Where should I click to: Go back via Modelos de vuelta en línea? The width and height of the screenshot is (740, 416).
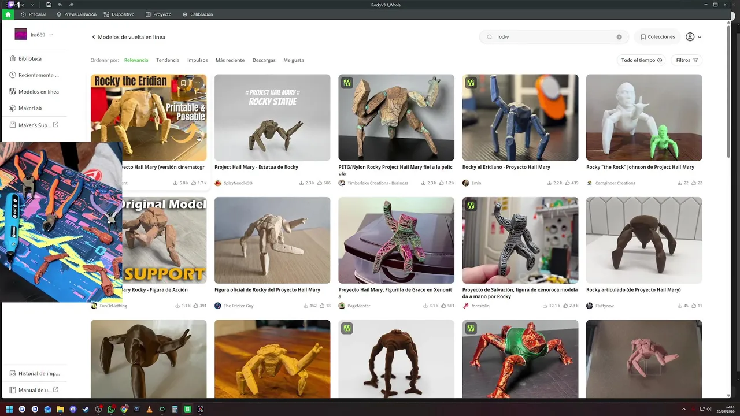click(128, 37)
